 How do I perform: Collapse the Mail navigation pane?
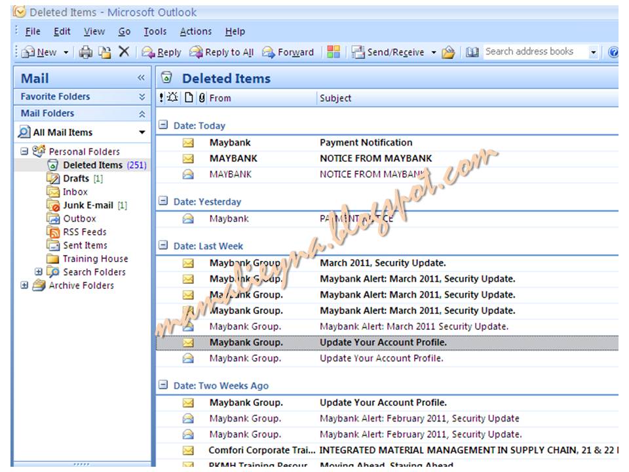click(142, 77)
